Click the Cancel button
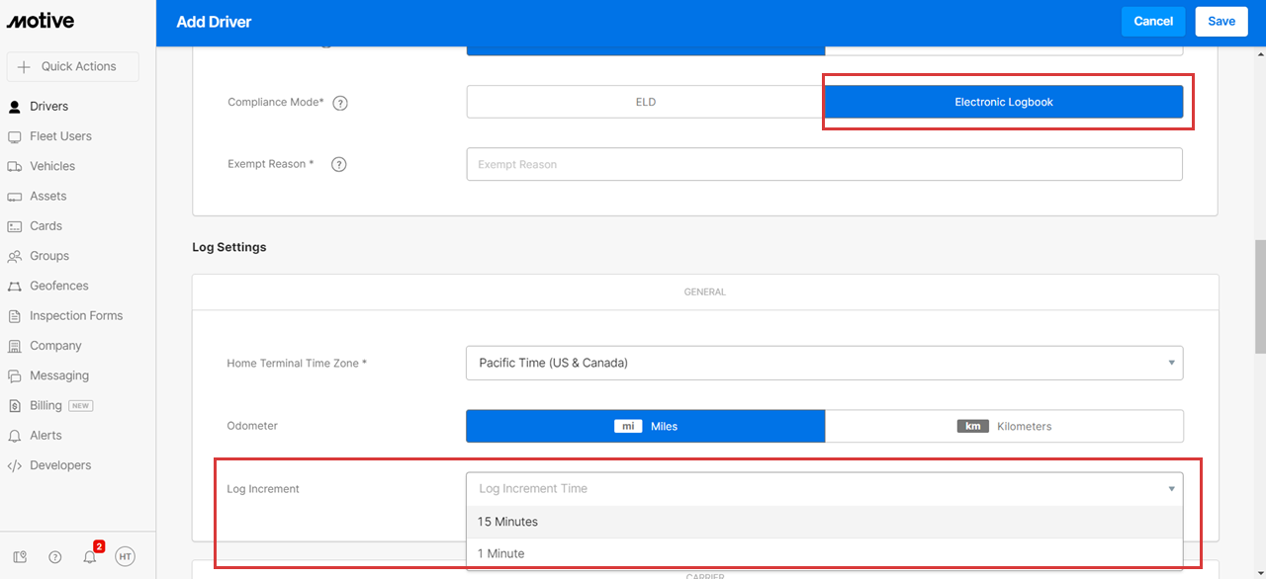 pos(1153,22)
